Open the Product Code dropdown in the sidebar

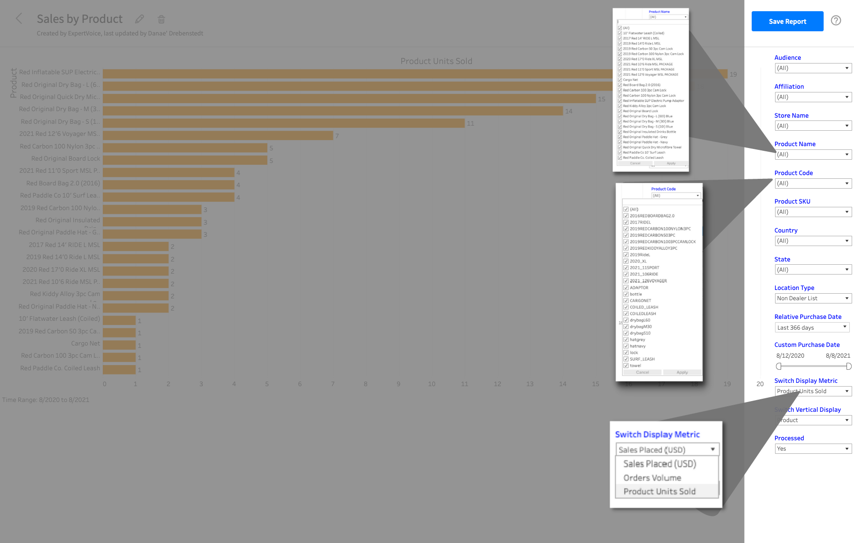813,183
